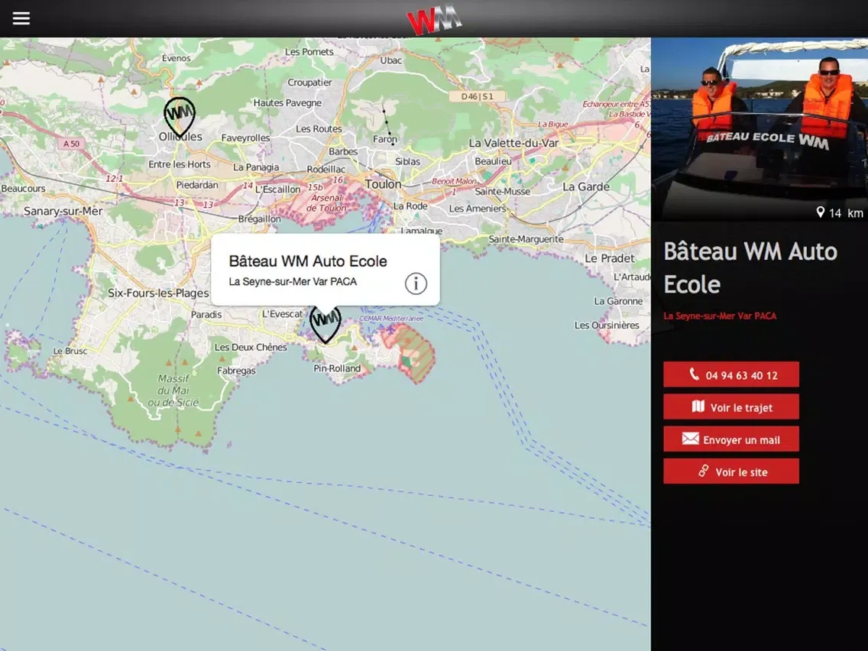This screenshot has width=868, height=651.
Task: Click Rodeillac label on map
Action: click(326, 170)
